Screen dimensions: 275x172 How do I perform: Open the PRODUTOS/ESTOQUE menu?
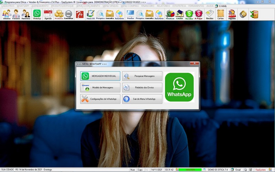coord(62,6)
